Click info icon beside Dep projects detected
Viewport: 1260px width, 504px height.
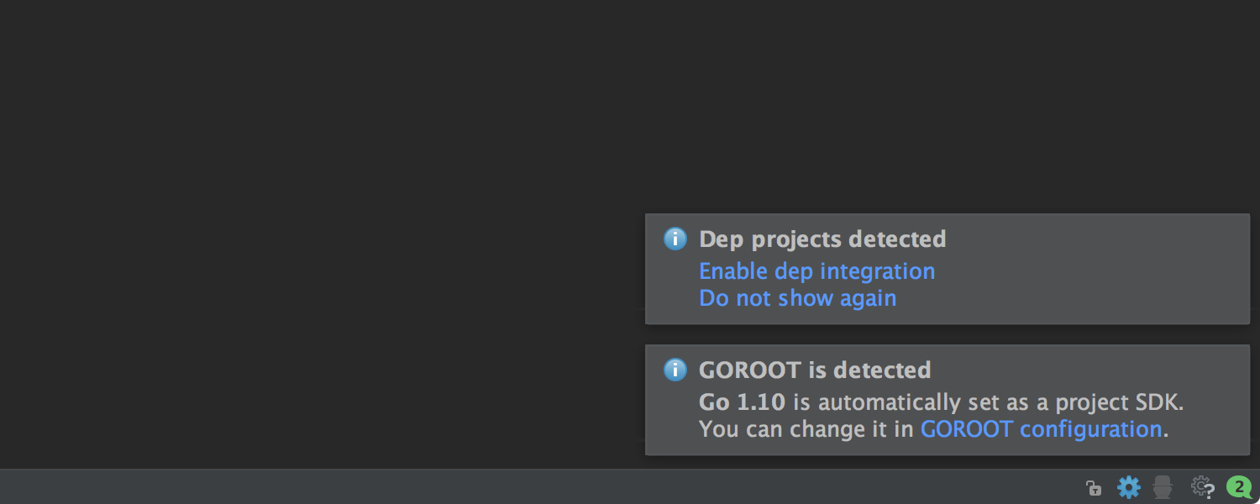(x=675, y=239)
